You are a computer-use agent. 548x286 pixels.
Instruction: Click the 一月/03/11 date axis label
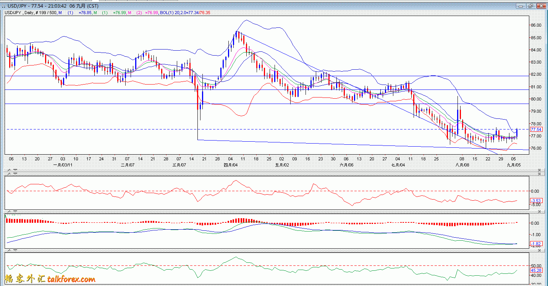pos(63,165)
